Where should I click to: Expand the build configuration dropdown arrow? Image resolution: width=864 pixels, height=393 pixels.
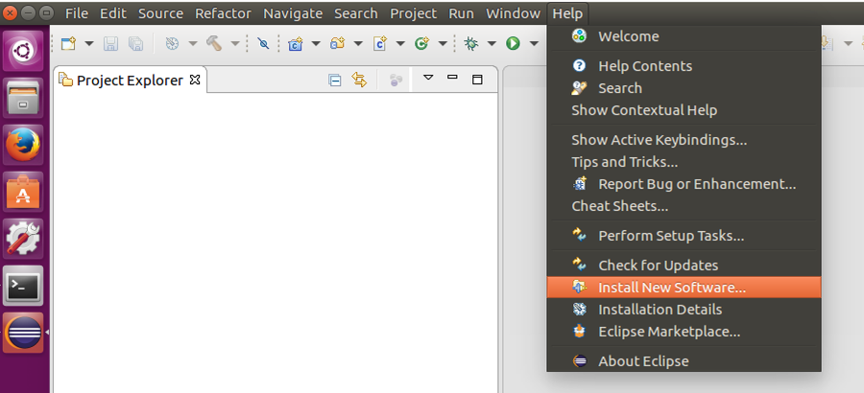(x=193, y=43)
